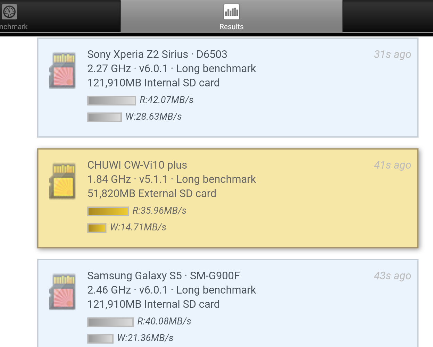This screenshot has width=433, height=347.
Task: Open Samsung Galaxy S5 SM-G900F result
Action: click(x=228, y=303)
